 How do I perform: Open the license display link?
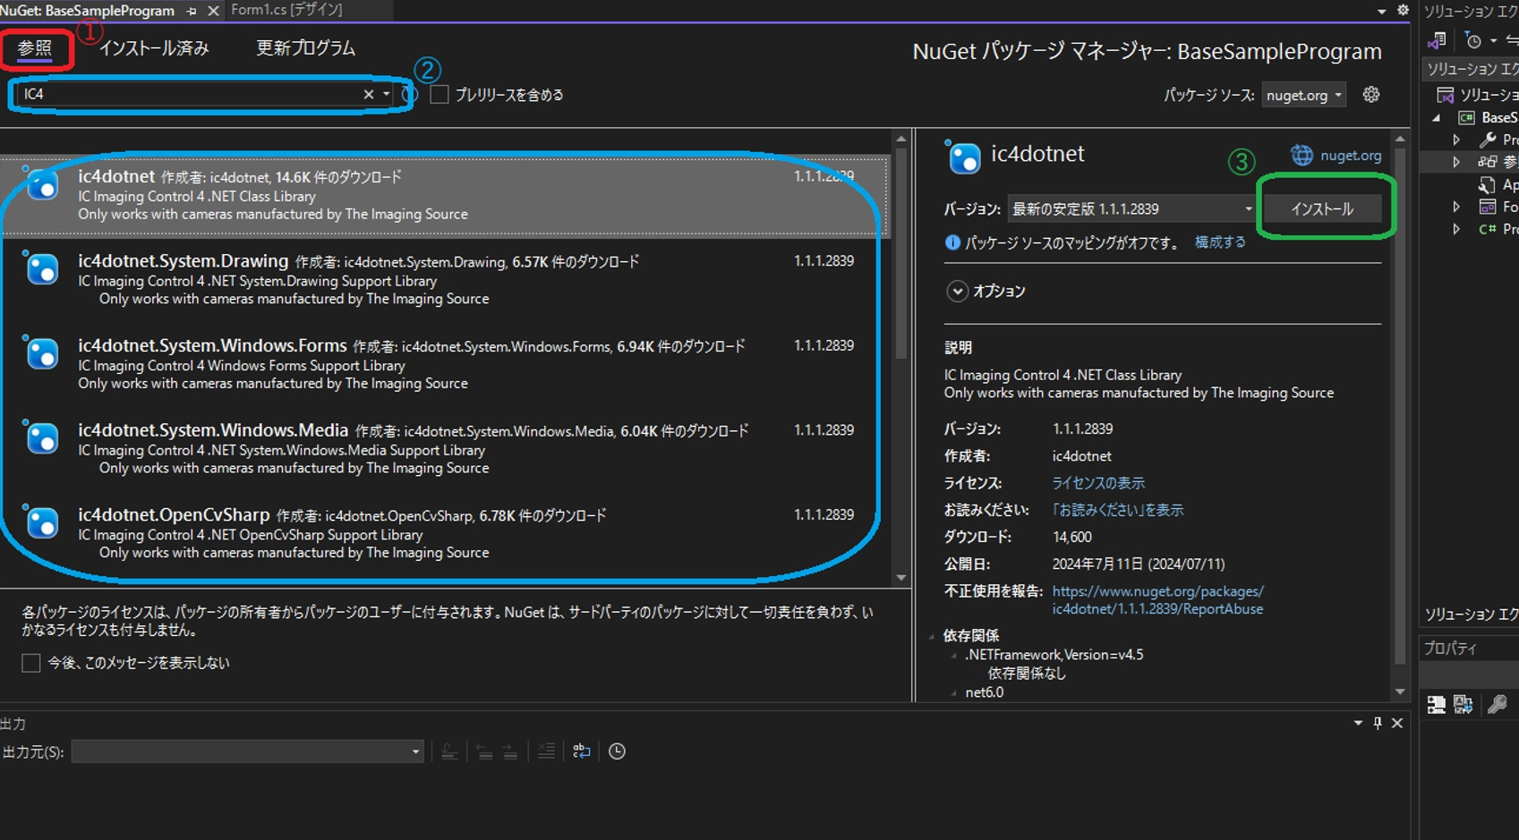1098,483
